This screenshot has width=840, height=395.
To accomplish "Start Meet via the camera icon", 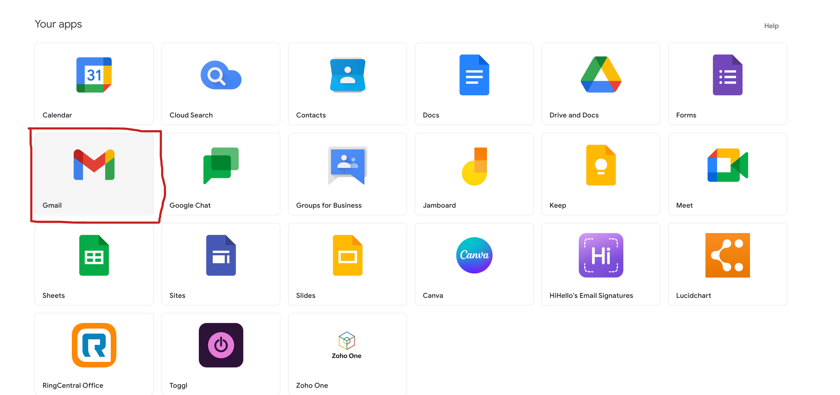I will coord(727,165).
